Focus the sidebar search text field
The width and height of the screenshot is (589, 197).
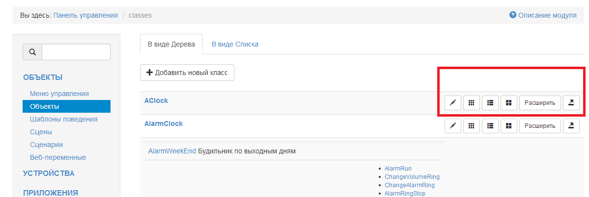pyautogui.click(x=76, y=52)
